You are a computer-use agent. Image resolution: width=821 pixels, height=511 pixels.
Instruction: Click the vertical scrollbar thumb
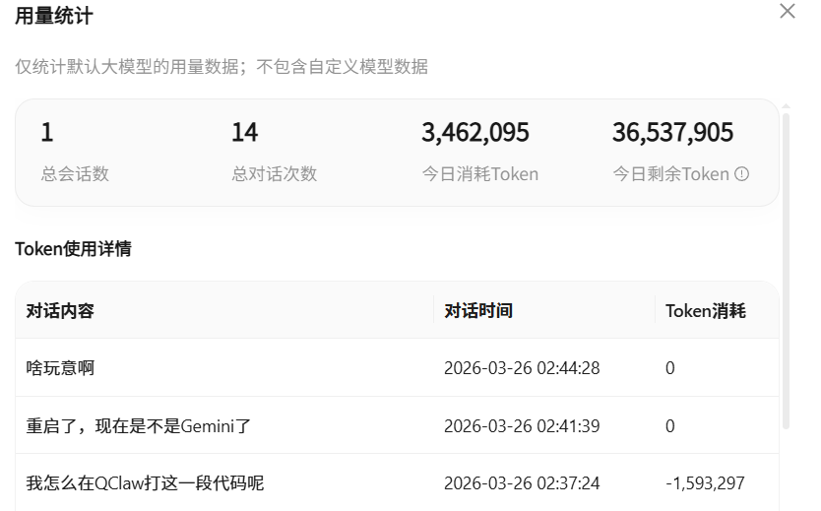786,271
